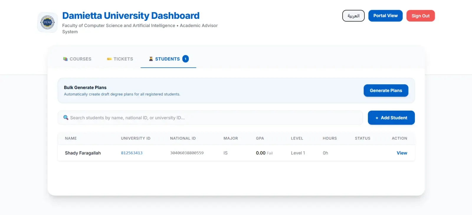472x215 pixels.
Task: Click the Students count badge
Action: click(186, 59)
